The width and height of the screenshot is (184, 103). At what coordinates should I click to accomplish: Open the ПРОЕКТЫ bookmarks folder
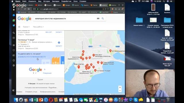click(93, 12)
